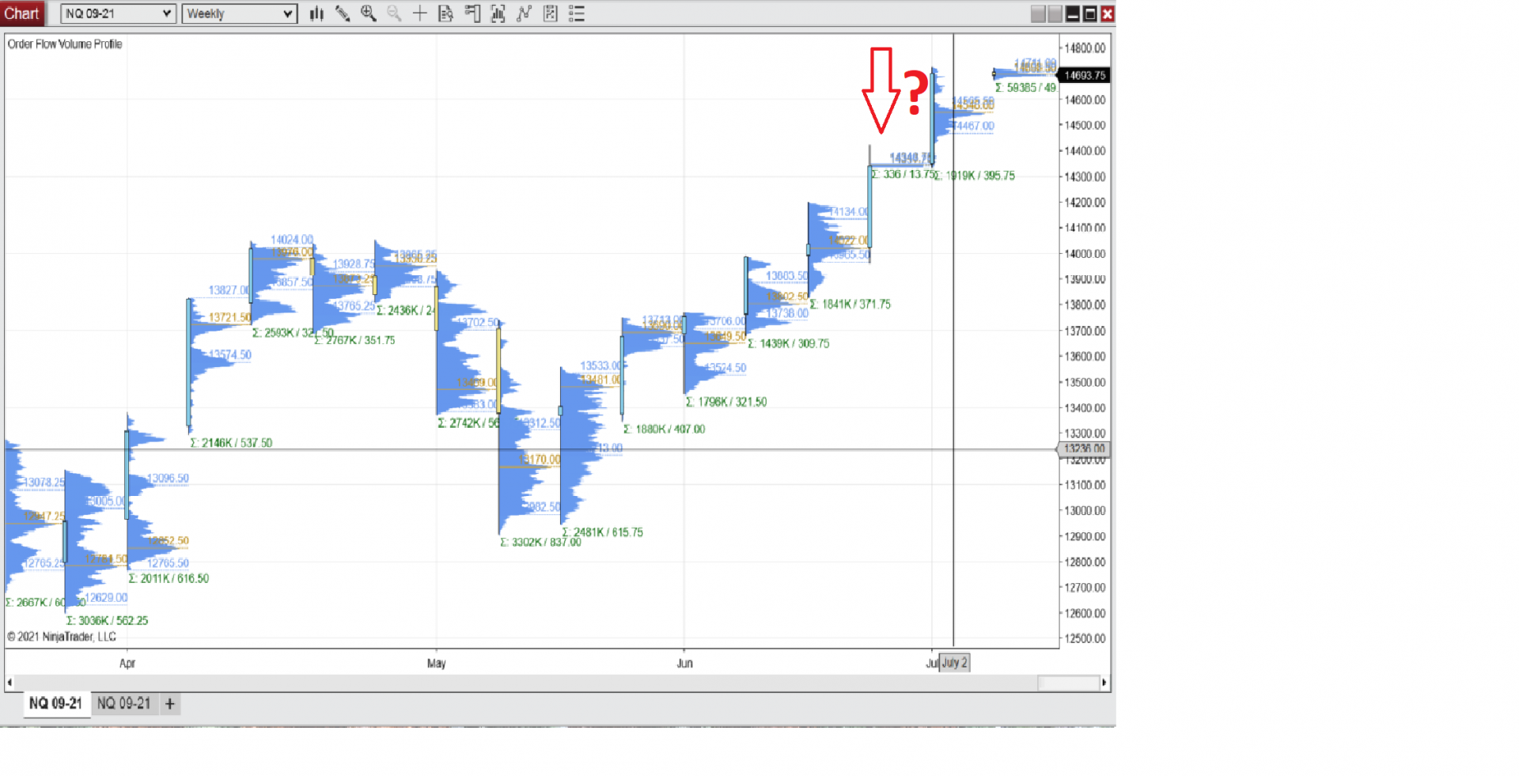
Task: Toggle the Chart Trader panel icon
Action: 472,13
